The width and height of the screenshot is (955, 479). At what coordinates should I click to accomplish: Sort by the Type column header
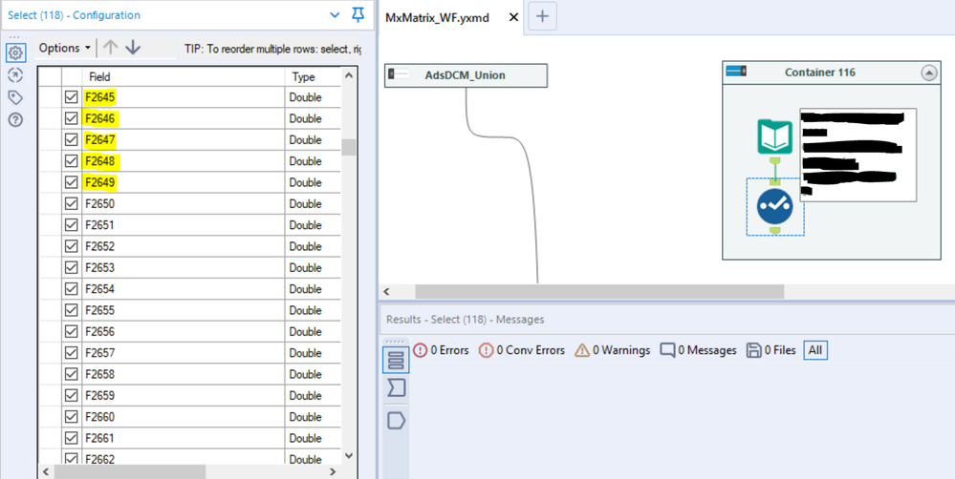(313, 76)
